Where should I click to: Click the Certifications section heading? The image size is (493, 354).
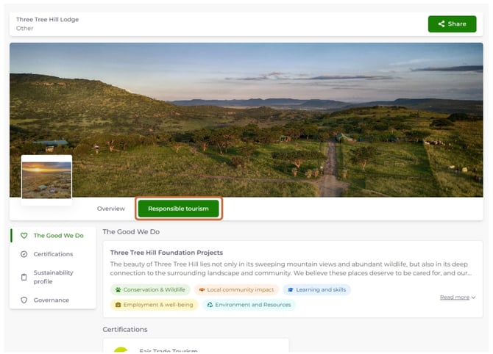(125, 329)
